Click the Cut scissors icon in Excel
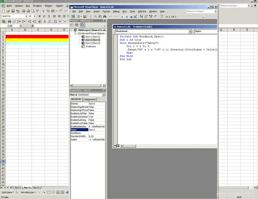The height and width of the screenshot is (199, 258). [x=43, y=11]
